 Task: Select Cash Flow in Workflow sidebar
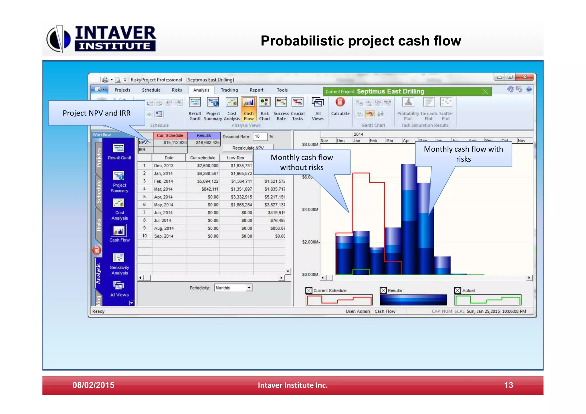pos(119,233)
